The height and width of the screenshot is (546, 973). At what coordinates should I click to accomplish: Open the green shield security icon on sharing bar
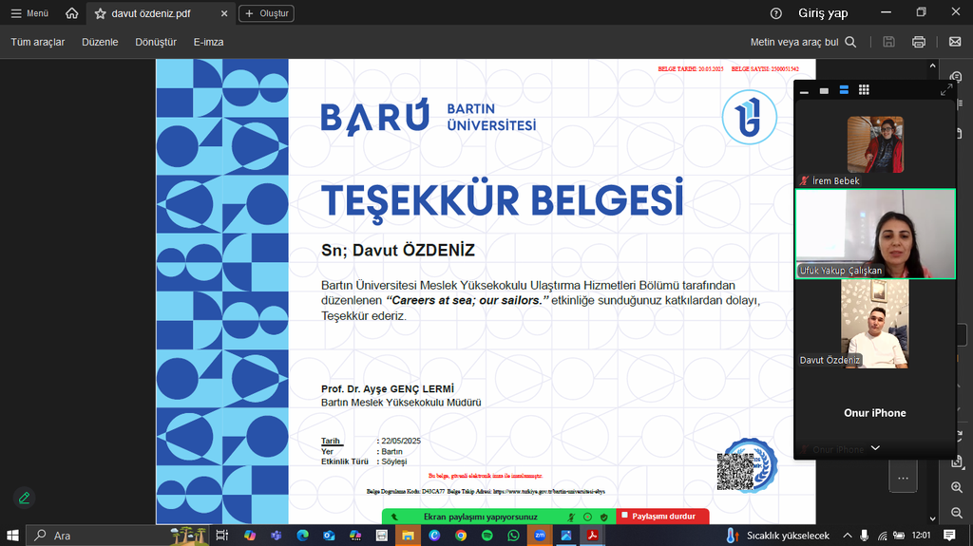tap(603, 517)
